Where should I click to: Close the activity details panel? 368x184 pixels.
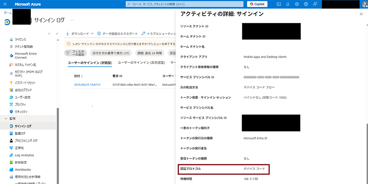coord(361,14)
